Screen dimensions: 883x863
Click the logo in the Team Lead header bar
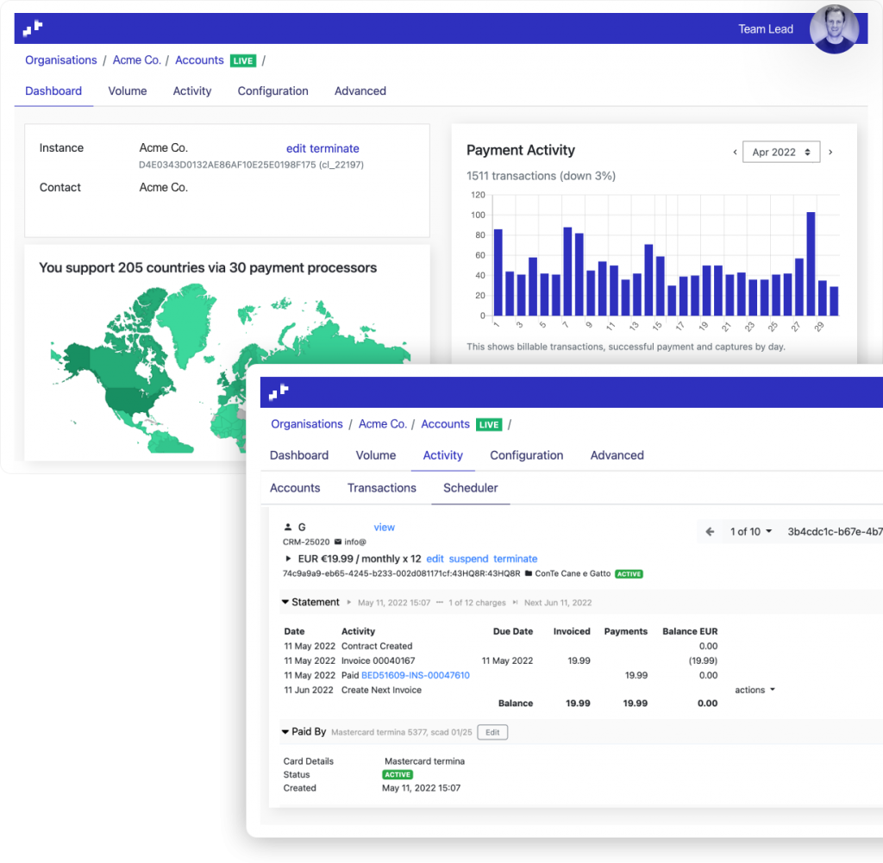(33, 28)
